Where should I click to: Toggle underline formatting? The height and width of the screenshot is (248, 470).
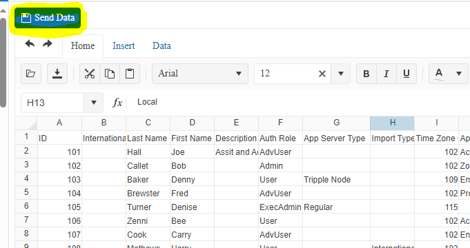407,74
